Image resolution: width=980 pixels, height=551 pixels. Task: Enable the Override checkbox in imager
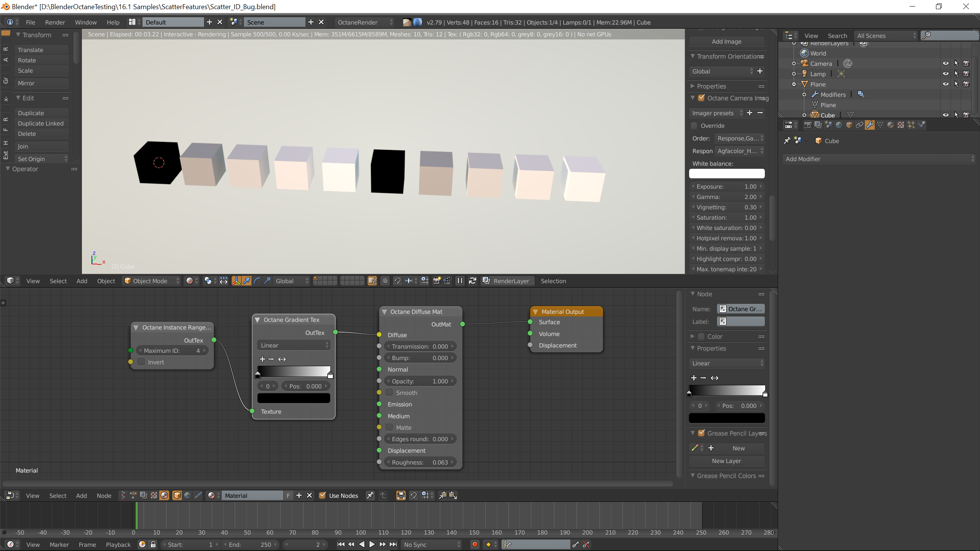coord(694,126)
